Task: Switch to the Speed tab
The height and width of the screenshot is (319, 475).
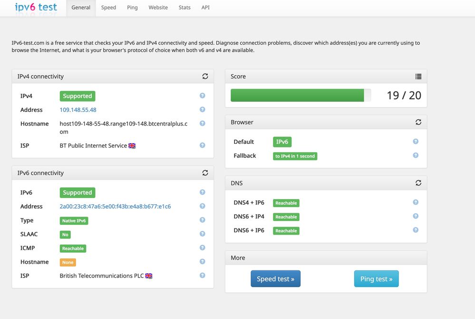Action: 108,8
